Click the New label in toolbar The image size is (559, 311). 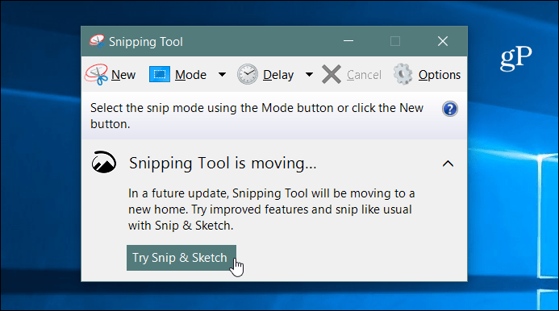(123, 75)
